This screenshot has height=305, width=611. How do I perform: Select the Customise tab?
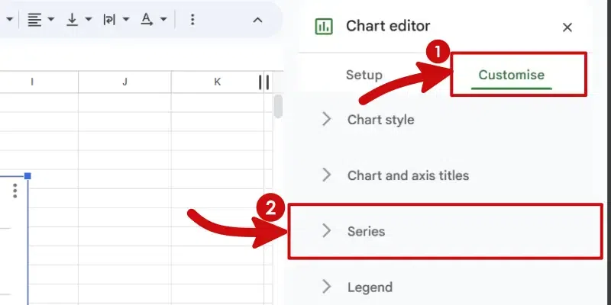pyautogui.click(x=511, y=75)
